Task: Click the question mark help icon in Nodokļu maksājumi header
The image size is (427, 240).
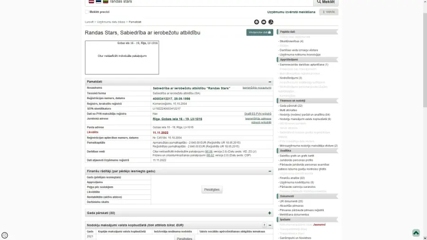Action: (x=264, y=225)
